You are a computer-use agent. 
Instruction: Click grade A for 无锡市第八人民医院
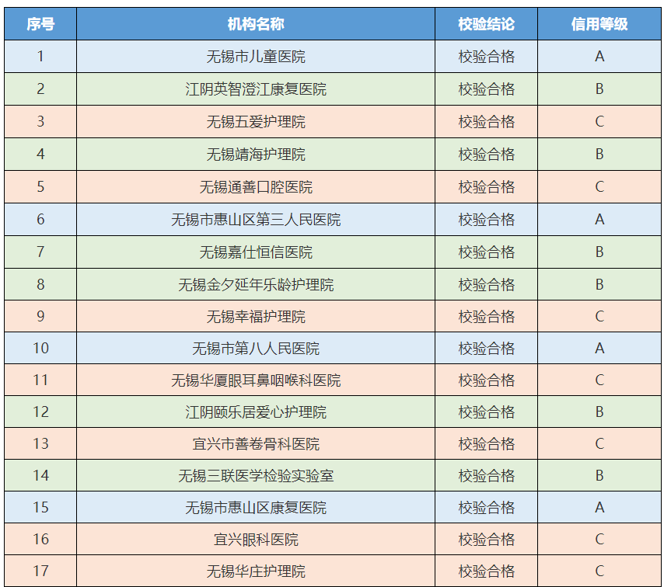point(599,348)
